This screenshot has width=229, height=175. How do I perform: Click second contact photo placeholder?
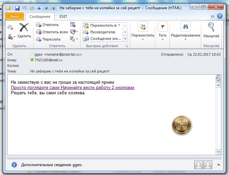tap(208, 165)
